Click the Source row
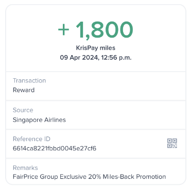Screen dimensions: 189x189 tap(96, 115)
